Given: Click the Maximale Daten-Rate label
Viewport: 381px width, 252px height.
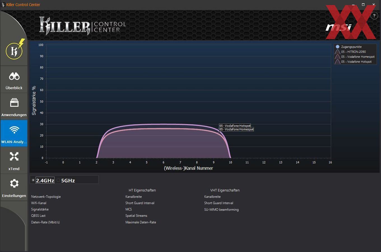Looking at the screenshot, I should [x=141, y=222].
